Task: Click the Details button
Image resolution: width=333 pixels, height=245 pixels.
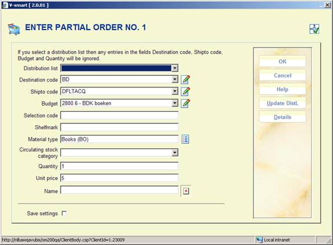Action: (x=282, y=117)
